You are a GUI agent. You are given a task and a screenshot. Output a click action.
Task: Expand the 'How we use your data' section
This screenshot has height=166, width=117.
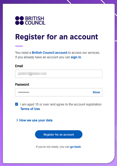click(36, 120)
